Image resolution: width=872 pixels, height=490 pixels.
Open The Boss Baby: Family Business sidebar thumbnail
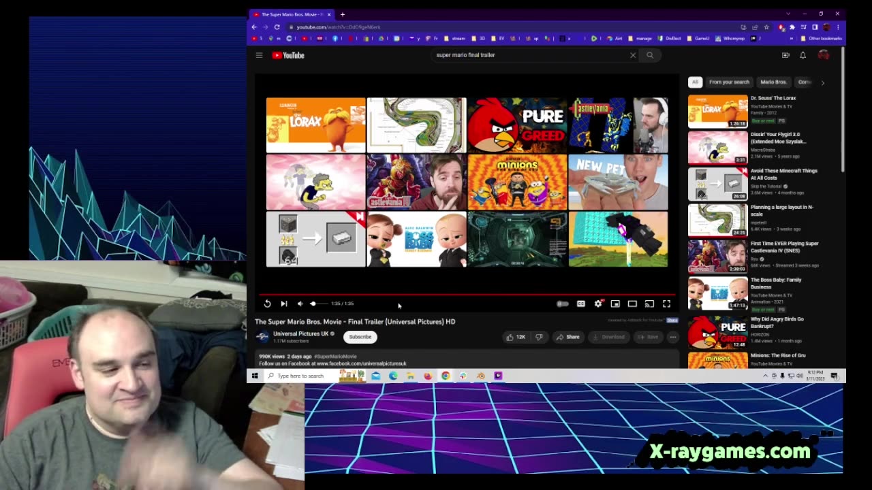(x=717, y=293)
